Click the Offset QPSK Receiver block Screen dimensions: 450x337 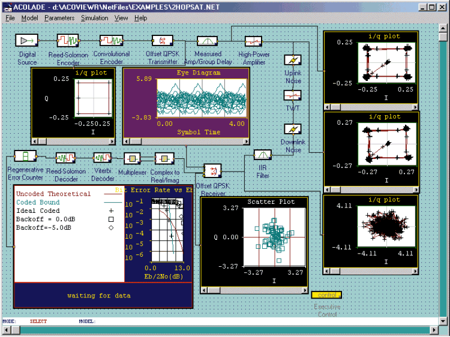point(212,171)
